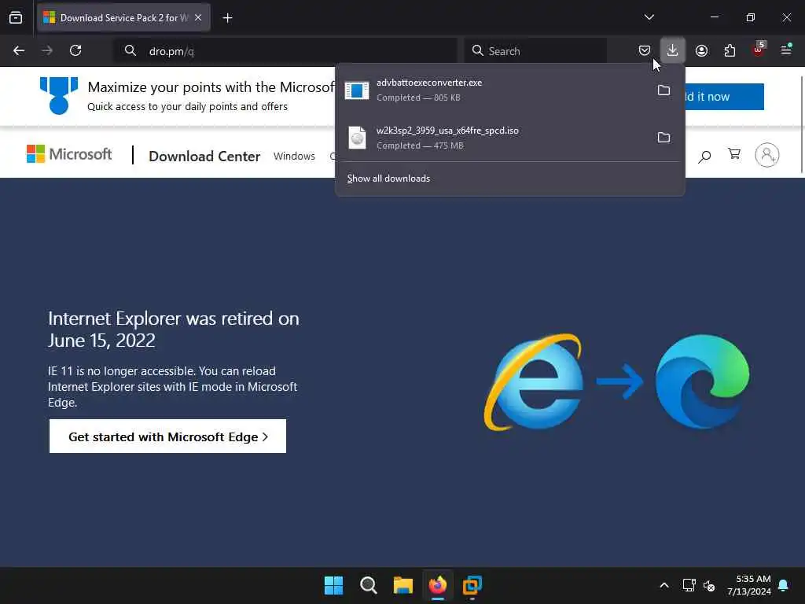Open File Explorer from taskbar
Image resolution: width=805 pixels, height=604 pixels.
403,585
